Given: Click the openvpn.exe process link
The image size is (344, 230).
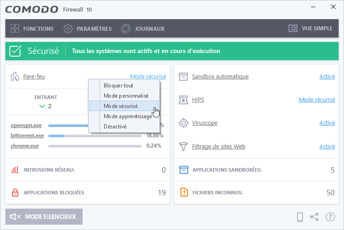Looking at the screenshot, I should [x=26, y=125].
